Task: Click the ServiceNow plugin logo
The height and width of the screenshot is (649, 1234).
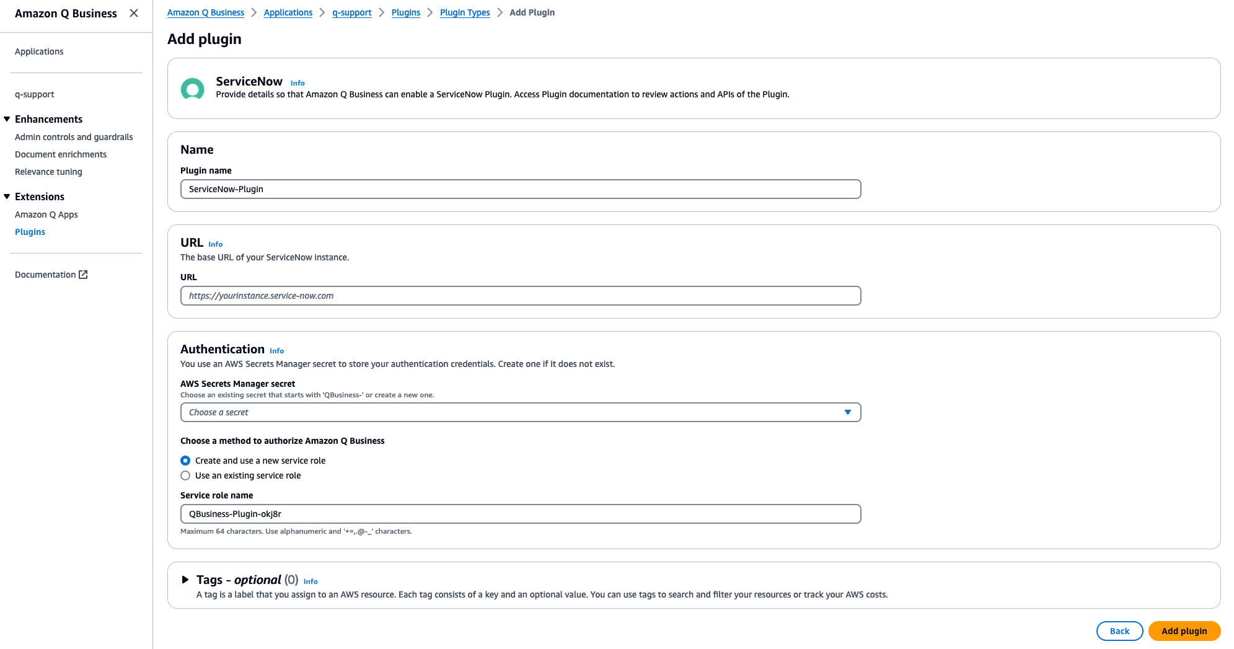Action: pyautogui.click(x=192, y=89)
